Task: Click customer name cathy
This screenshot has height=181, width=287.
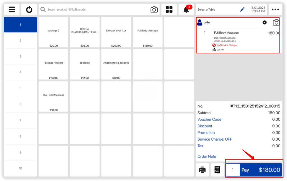Action: click(207, 22)
